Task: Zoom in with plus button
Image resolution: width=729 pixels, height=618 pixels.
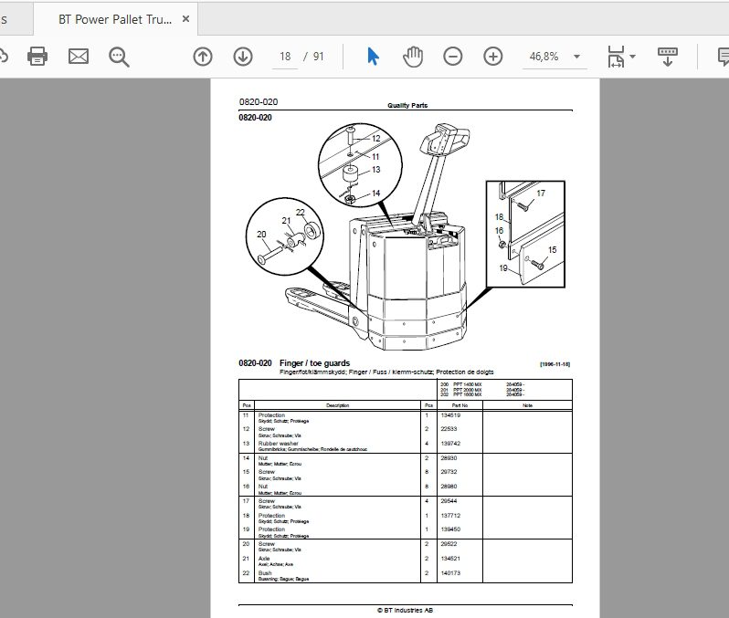Action: coord(492,57)
